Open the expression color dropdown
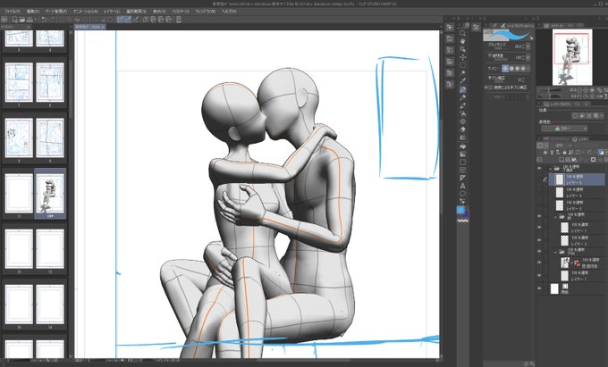The image size is (608, 367). (x=564, y=129)
